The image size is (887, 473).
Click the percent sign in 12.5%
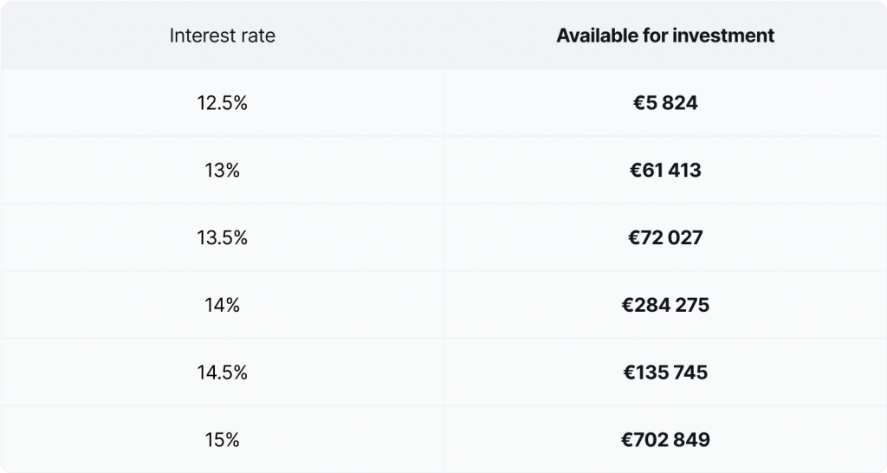click(240, 103)
